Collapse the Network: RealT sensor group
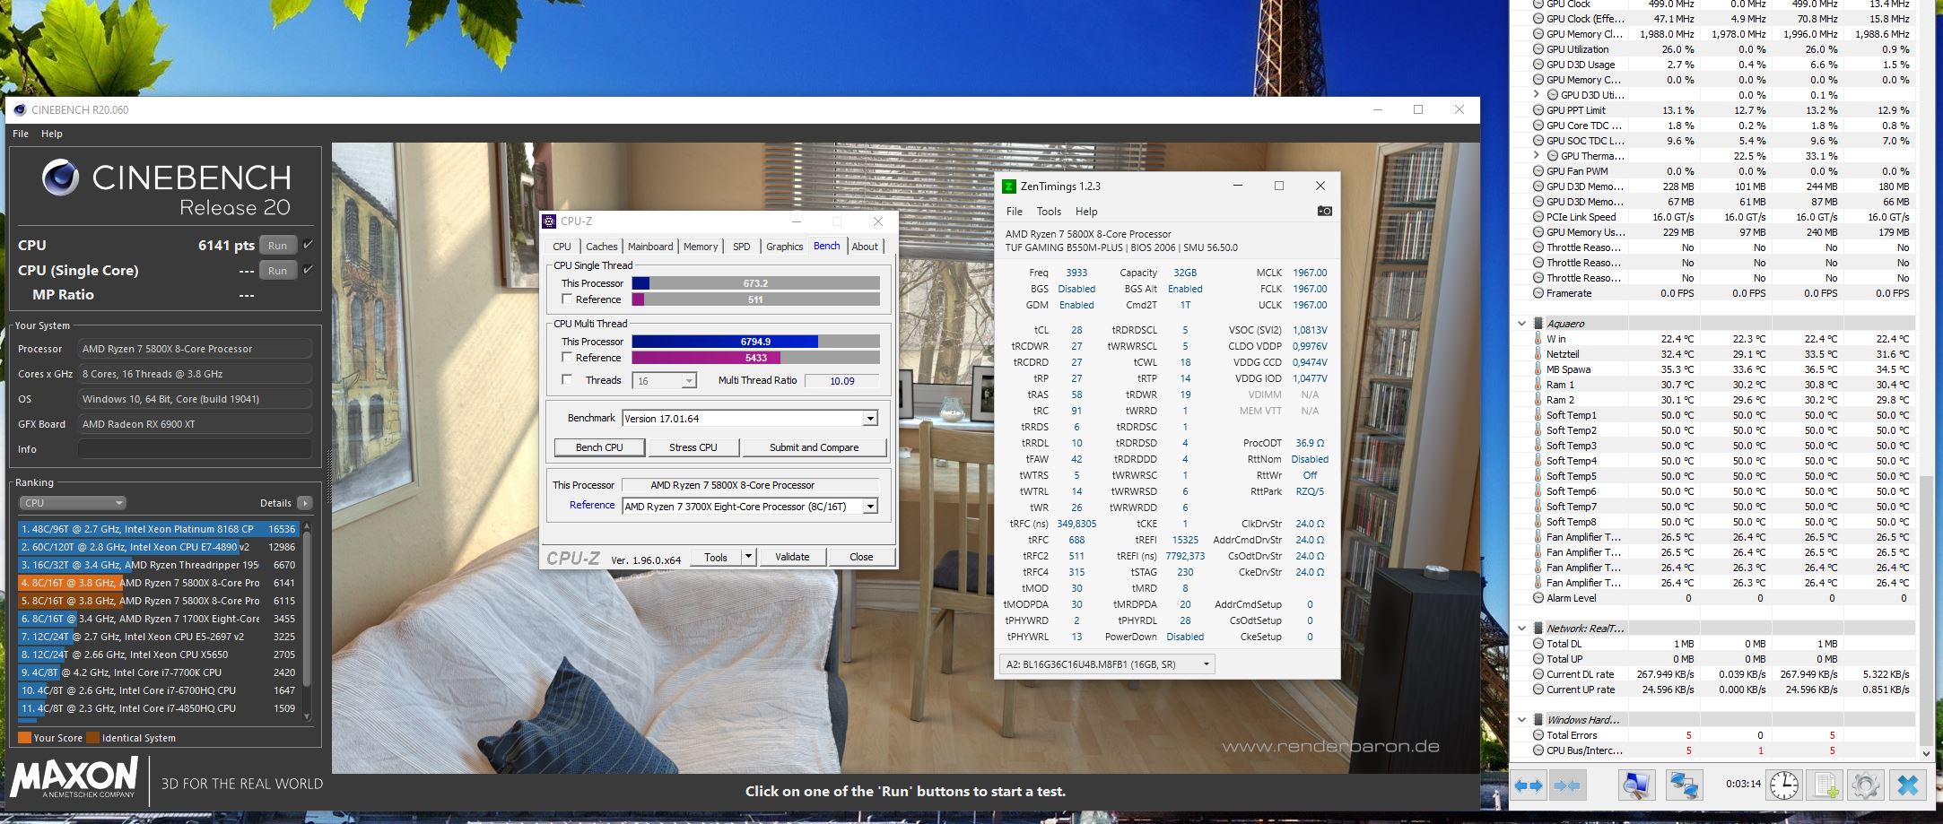 1522,629
